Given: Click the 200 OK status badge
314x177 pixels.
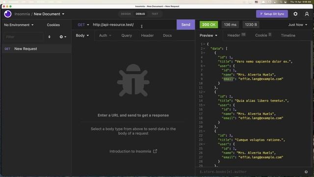Looking at the screenshot, I should [209, 25].
